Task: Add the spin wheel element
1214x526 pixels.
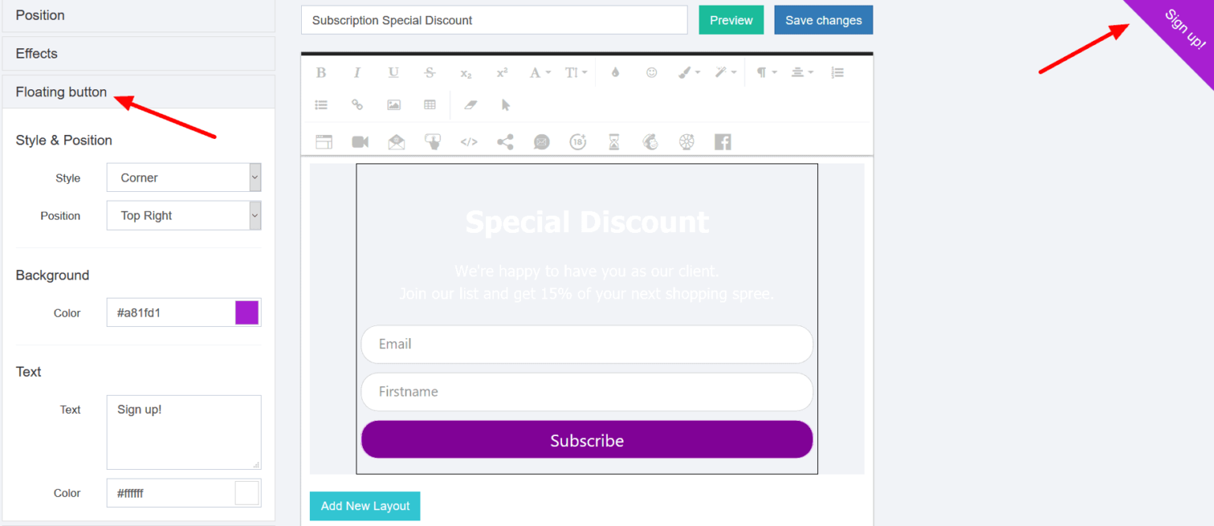Action: (686, 142)
